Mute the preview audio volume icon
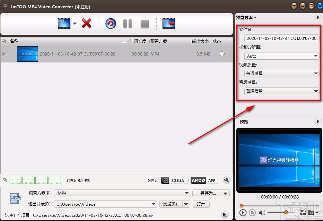Image resolution: width=323 pixels, height=221 pixels. (262, 213)
